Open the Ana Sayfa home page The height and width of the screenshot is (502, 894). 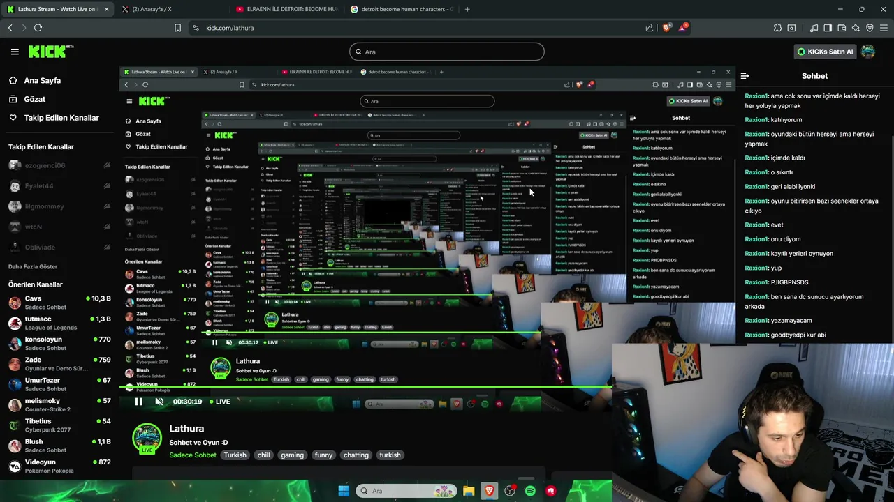point(43,80)
